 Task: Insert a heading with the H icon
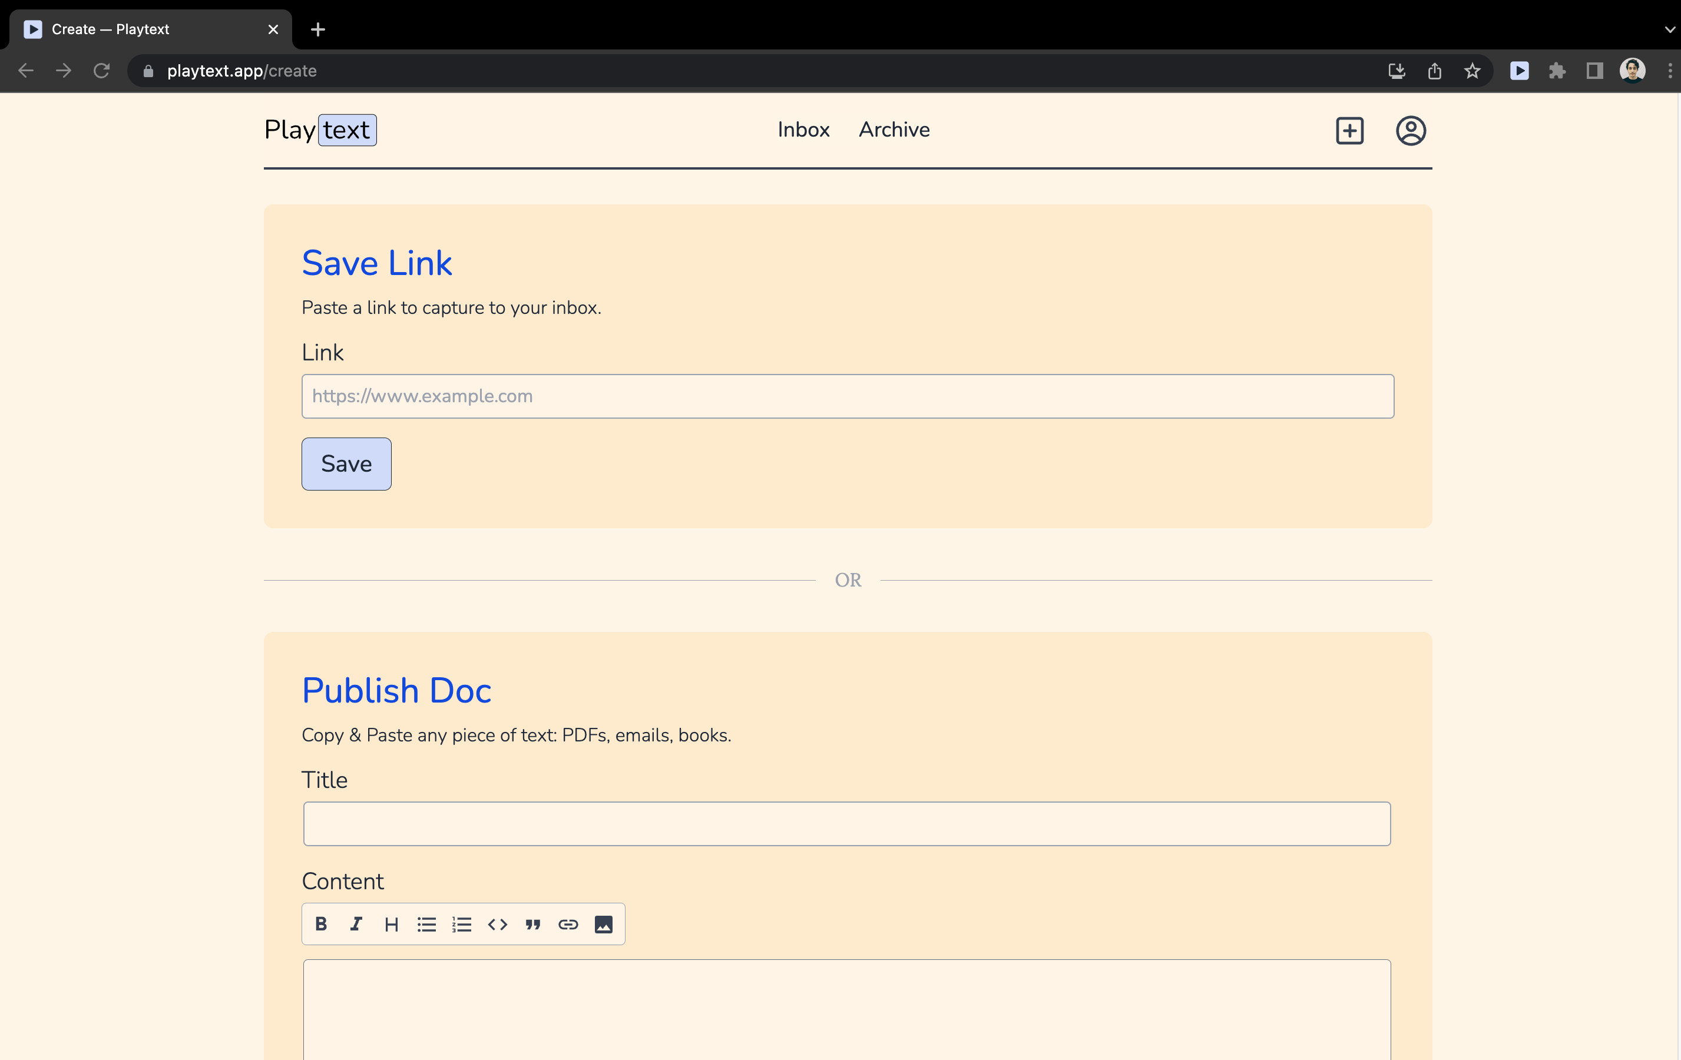(x=392, y=924)
